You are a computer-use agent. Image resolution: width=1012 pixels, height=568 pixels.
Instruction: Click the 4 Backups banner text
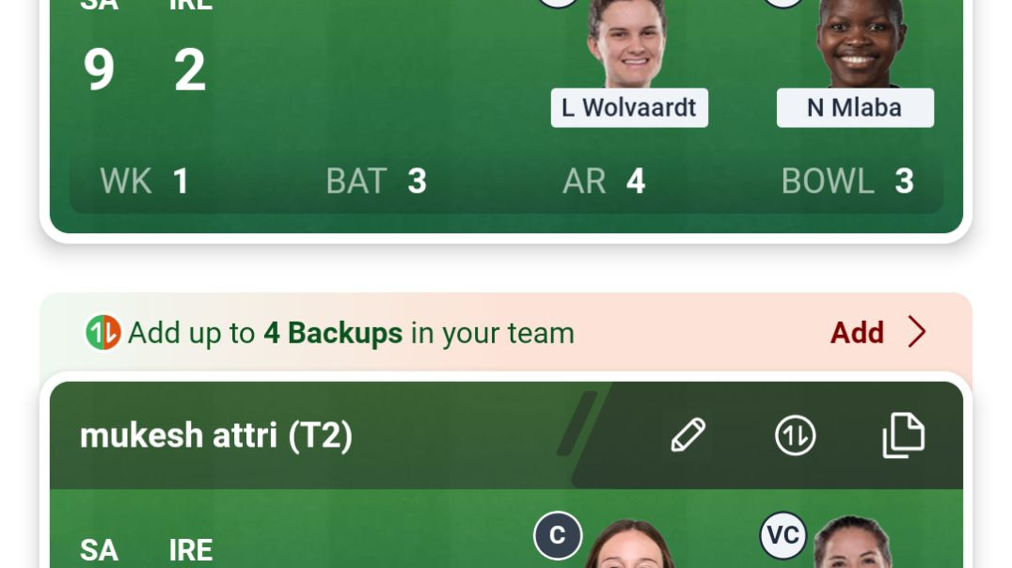point(333,333)
